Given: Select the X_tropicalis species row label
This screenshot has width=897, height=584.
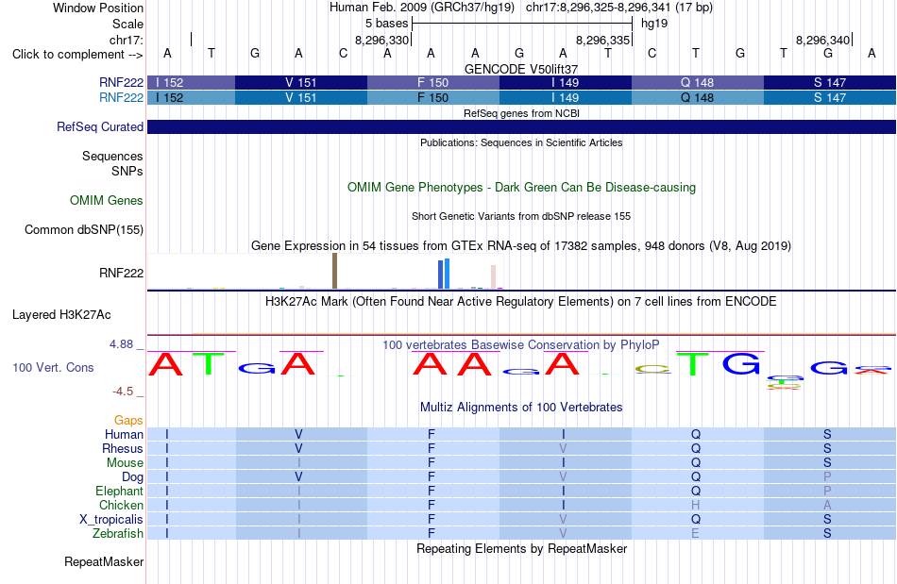Looking at the screenshot, I should pos(111,520).
